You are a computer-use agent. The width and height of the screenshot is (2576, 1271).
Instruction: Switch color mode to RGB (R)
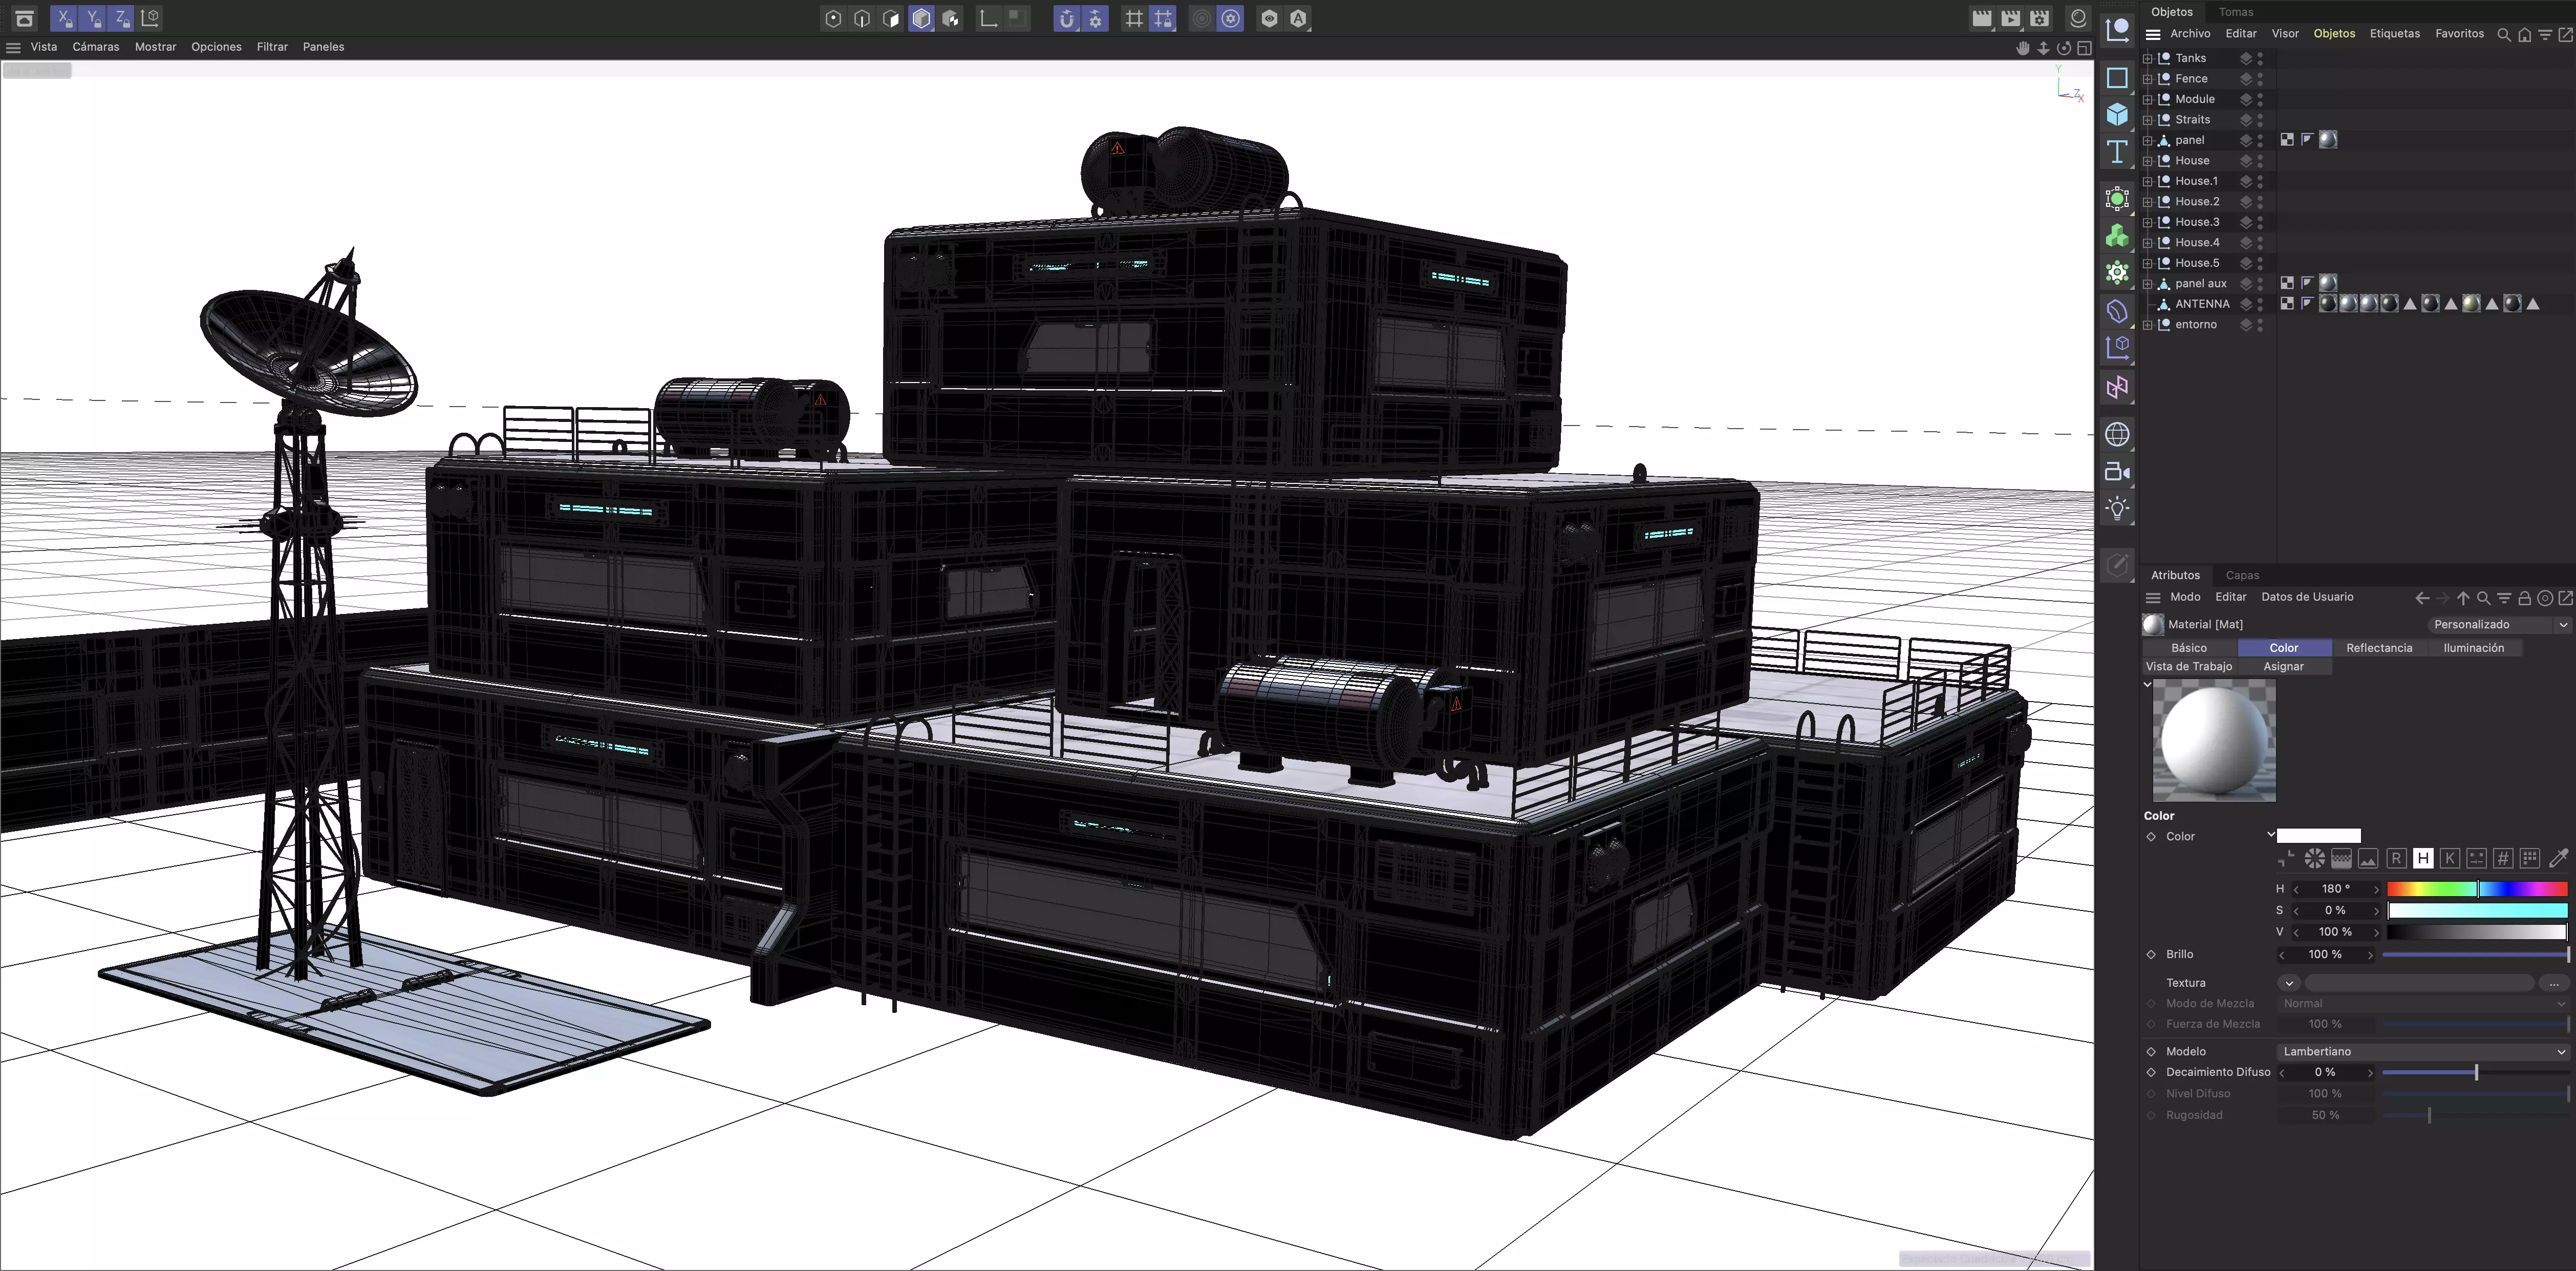click(x=2396, y=858)
